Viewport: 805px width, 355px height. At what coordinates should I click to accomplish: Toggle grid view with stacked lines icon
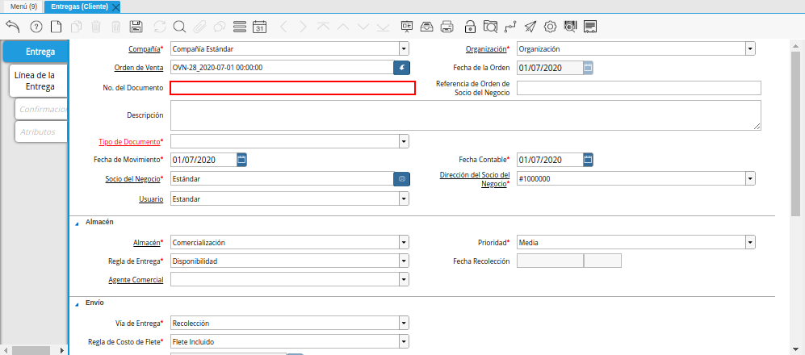pos(240,27)
